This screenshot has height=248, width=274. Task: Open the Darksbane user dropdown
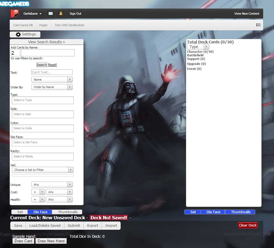coord(32,14)
